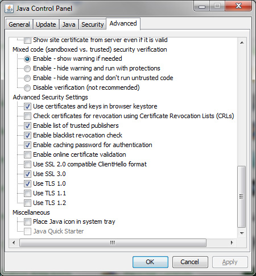Enable the Use TLS 1.2 checkbox
256x276 pixels.
(27, 203)
